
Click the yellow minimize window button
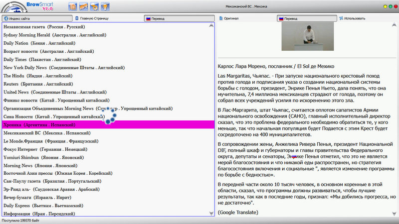(x=385, y=6)
